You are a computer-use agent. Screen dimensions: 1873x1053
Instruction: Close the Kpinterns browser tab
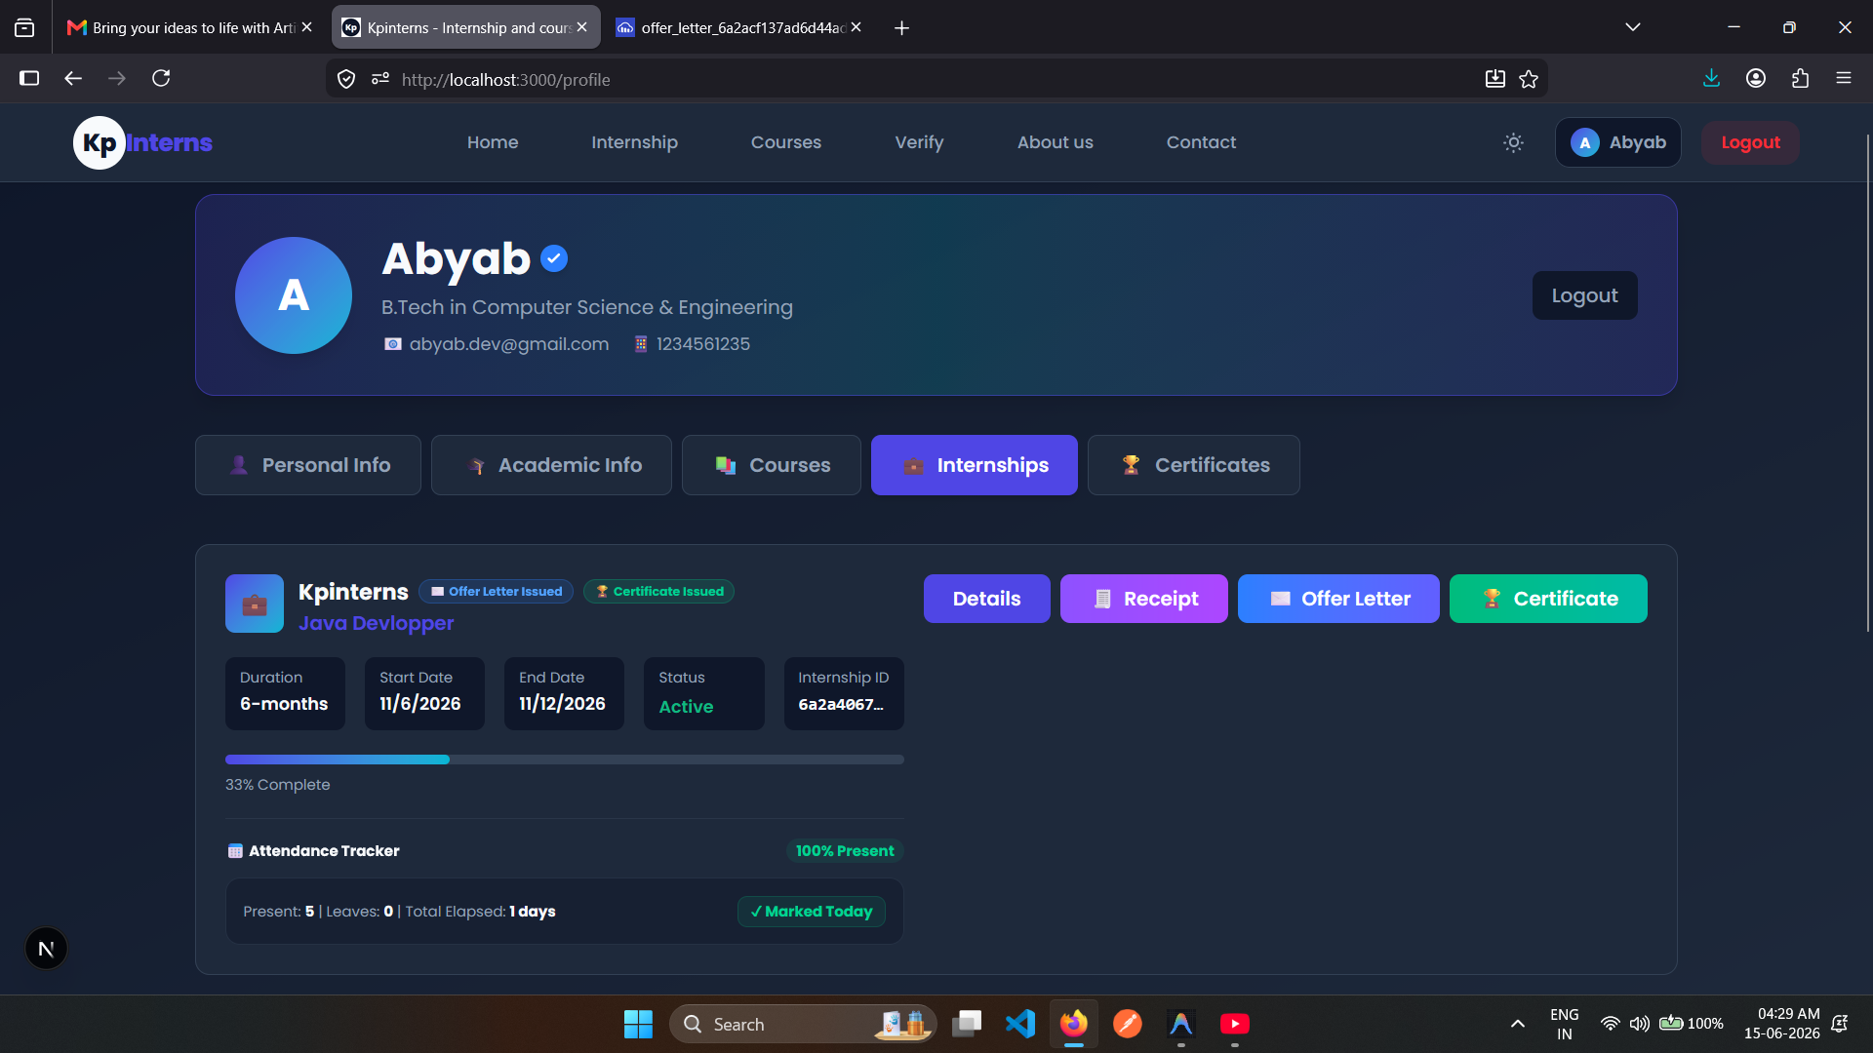coord(582,27)
